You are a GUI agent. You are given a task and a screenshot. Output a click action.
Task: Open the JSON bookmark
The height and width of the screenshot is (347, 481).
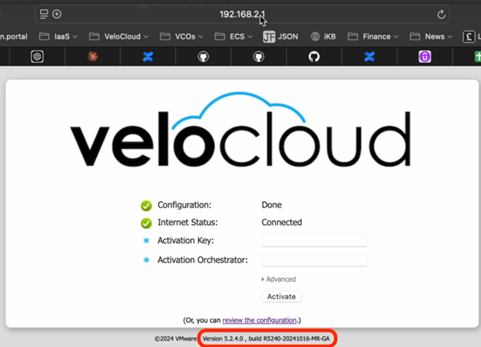(x=280, y=36)
